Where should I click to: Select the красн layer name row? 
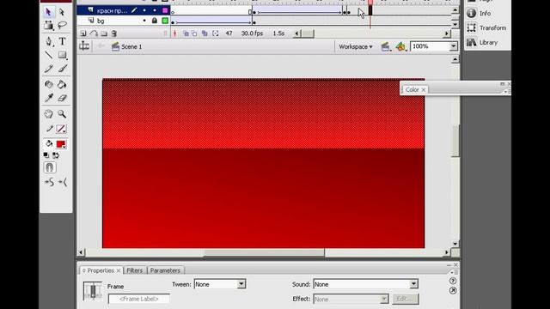(113, 10)
